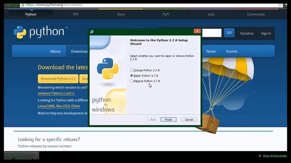Open the News menu item
291x163 pixels.
(x=211, y=51)
